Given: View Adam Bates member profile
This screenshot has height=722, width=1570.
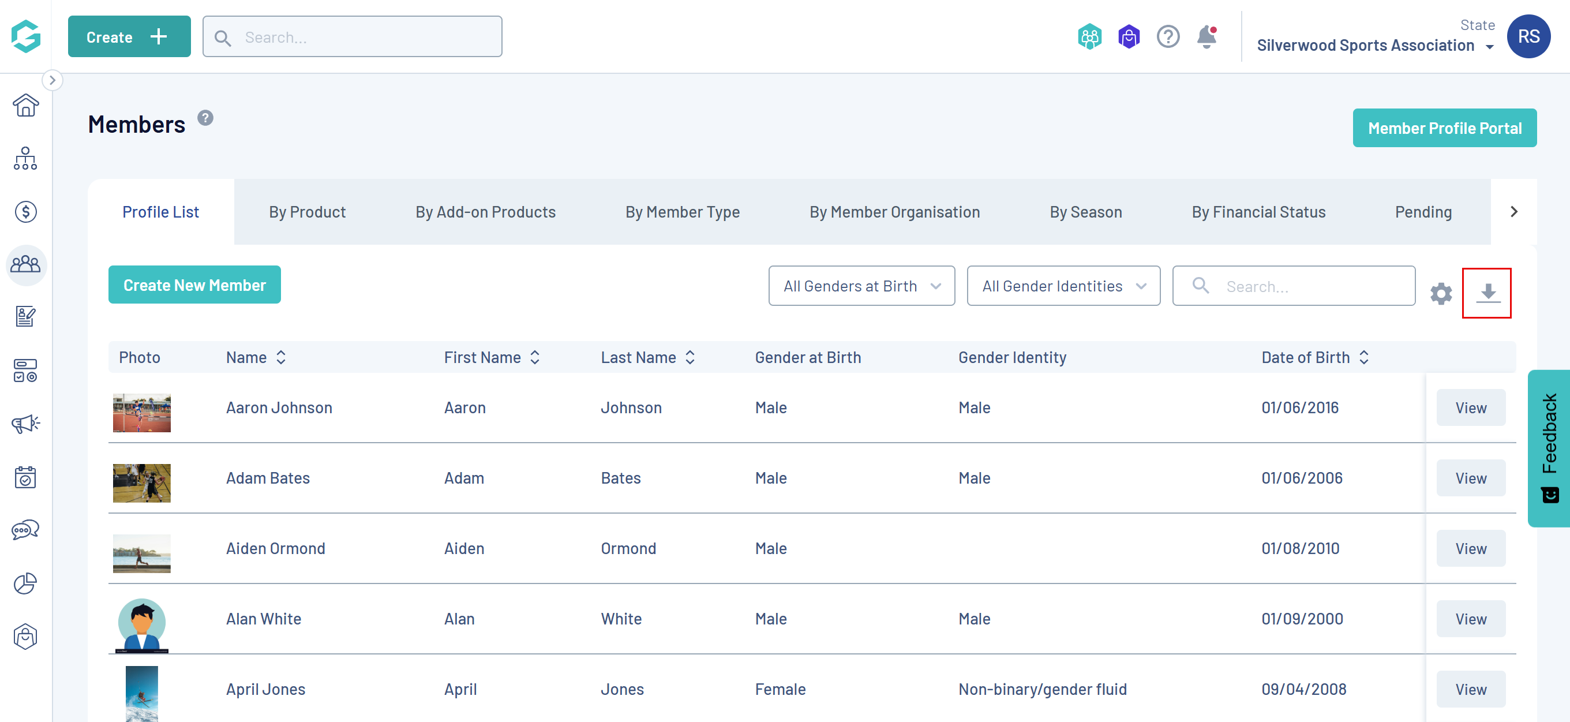Looking at the screenshot, I should 1470,478.
